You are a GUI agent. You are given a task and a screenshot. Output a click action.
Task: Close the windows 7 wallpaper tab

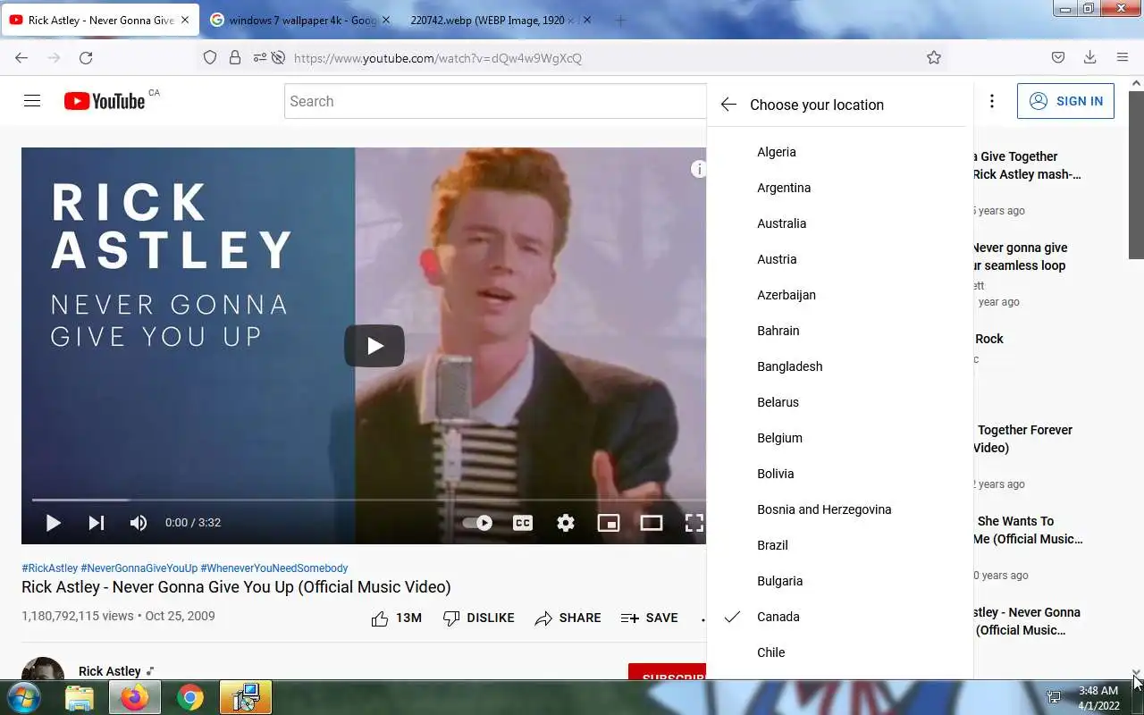click(386, 20)
